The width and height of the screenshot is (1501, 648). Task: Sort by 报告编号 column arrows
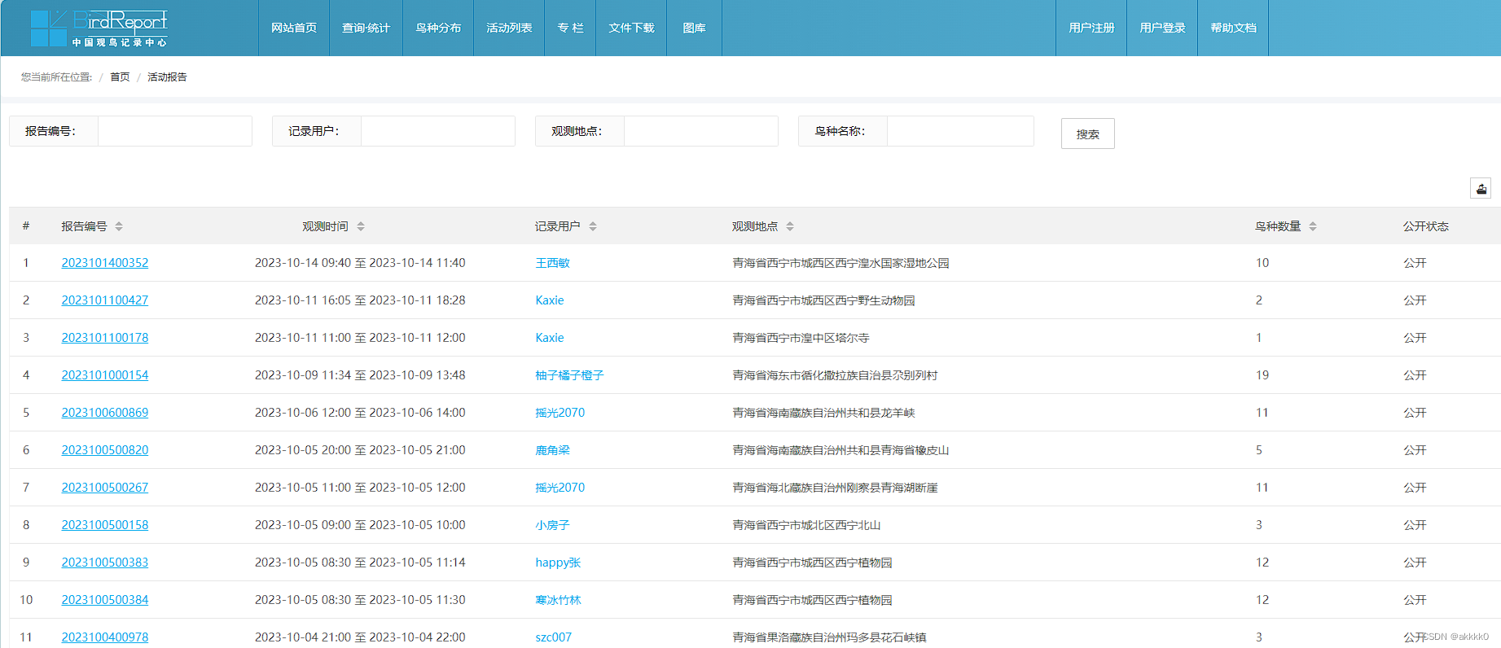(x=119, y=226)
